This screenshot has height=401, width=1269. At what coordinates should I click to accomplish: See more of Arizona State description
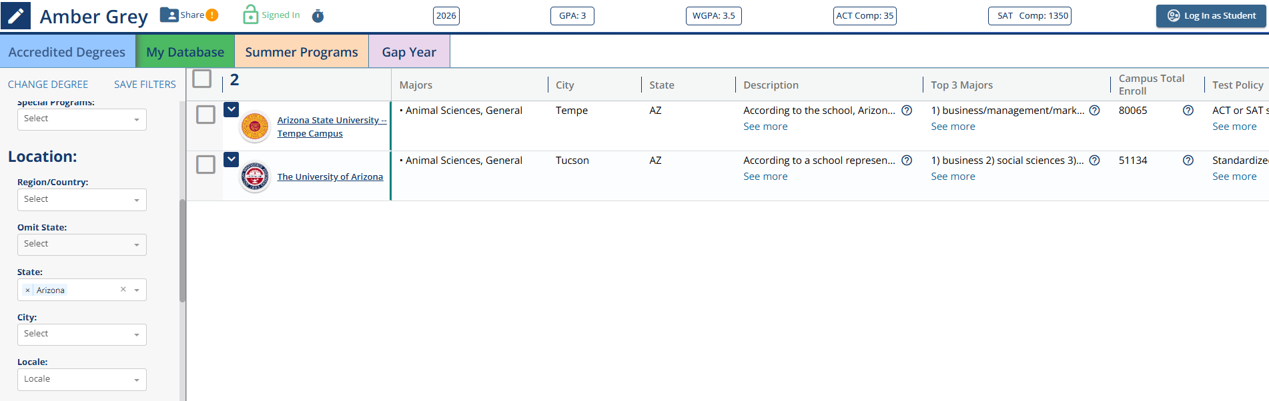coord(765,127)
